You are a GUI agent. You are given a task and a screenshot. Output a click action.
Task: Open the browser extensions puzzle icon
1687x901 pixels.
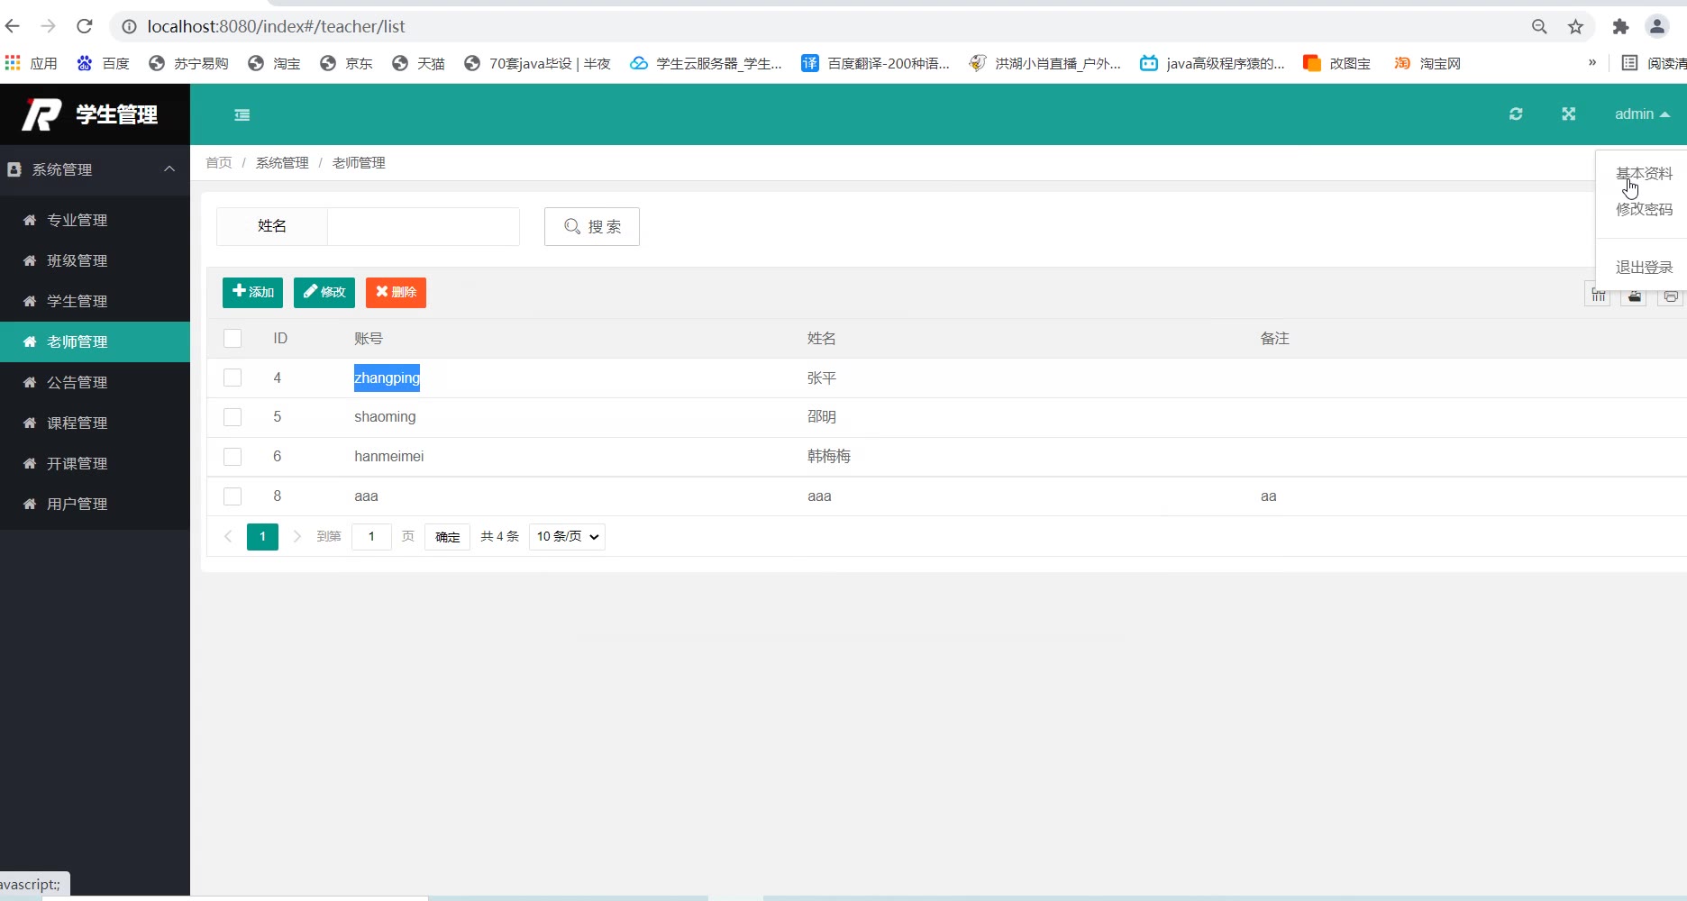1620,27
